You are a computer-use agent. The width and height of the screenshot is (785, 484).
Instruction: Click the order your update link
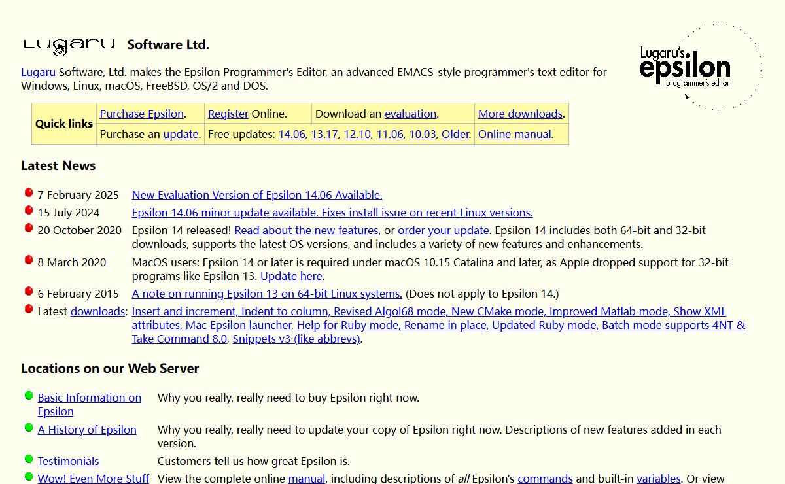444,230
